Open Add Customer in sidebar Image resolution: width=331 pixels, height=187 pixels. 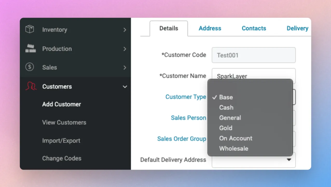pyautogui.click(x=62, y=104)
